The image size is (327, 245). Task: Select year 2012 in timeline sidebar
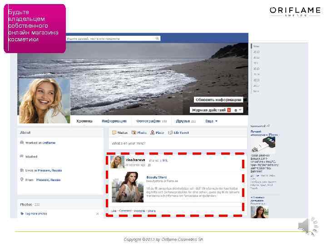pyautogui.click(x=256, y=58)
